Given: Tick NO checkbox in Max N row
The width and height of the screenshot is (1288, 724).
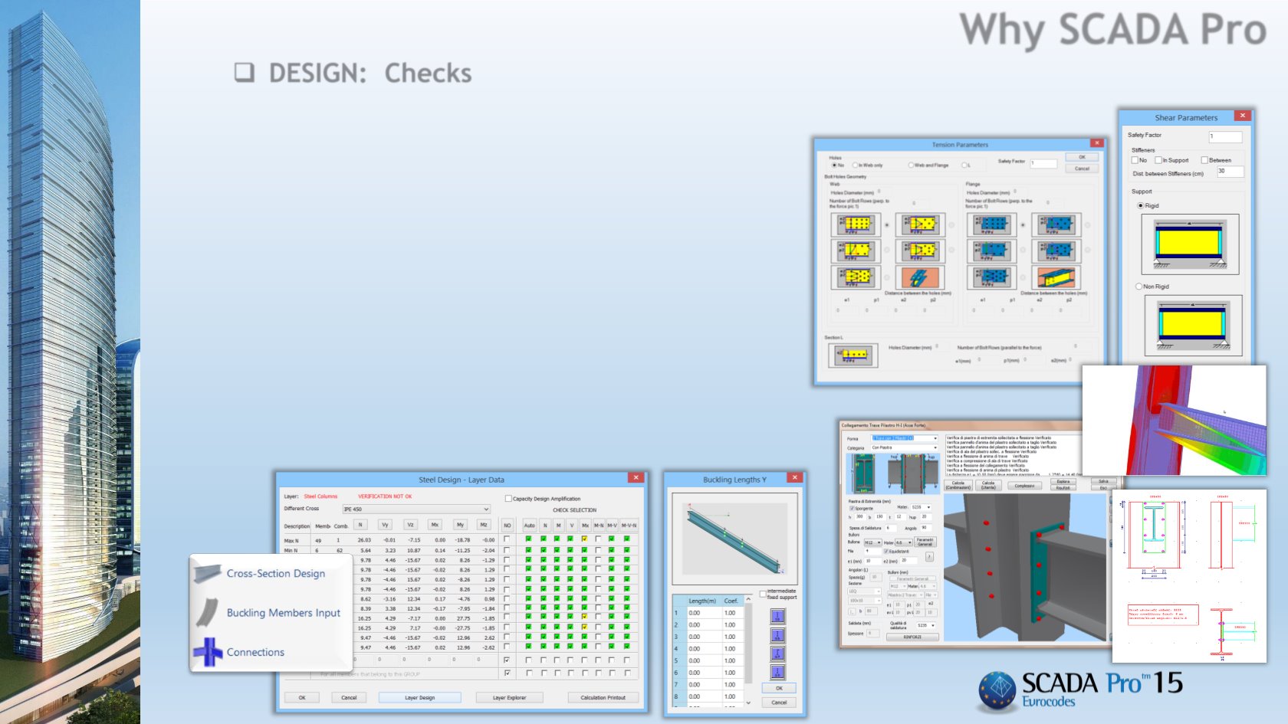Looking at the screenshot, I should click(x=507, y=539).
